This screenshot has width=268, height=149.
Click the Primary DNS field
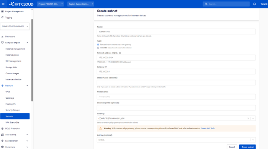coord(176,97)
